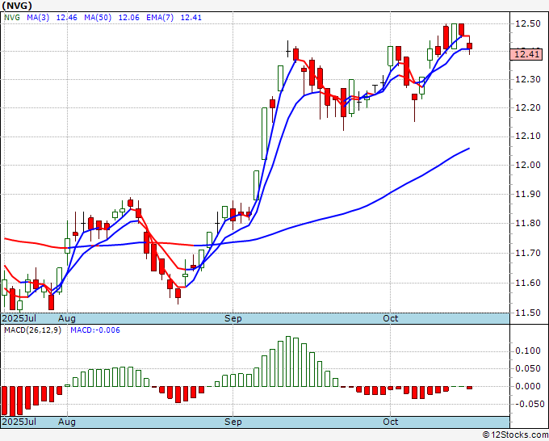Viewport: 549px width, 441px height.
Task: Click the EMA(7) value 12.41
Action: coord(191,18)
